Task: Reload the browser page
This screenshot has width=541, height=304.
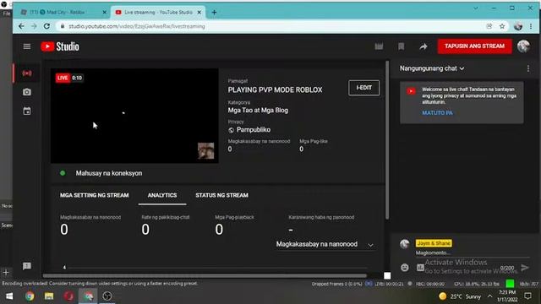Action: (46, 26)
